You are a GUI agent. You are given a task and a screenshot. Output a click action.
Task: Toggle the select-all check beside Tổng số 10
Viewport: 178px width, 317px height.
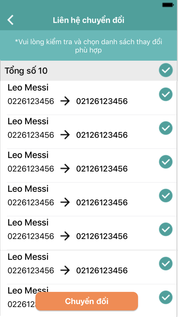166,70
